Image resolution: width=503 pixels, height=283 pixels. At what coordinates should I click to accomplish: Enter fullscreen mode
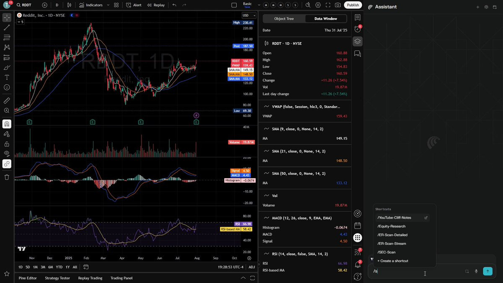(328, 5)
